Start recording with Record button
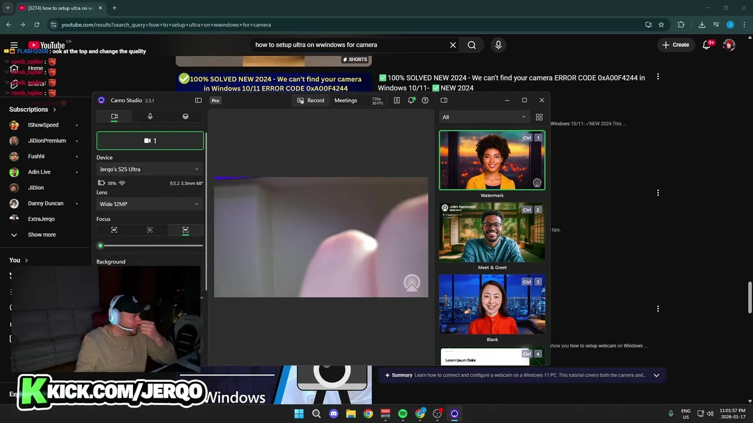 point(311,100)
